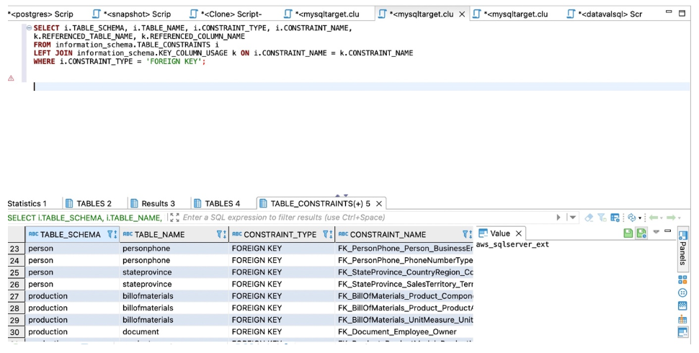Save the value using green disk icon
This screenshot has height=353, width=699.
point(628,233)
